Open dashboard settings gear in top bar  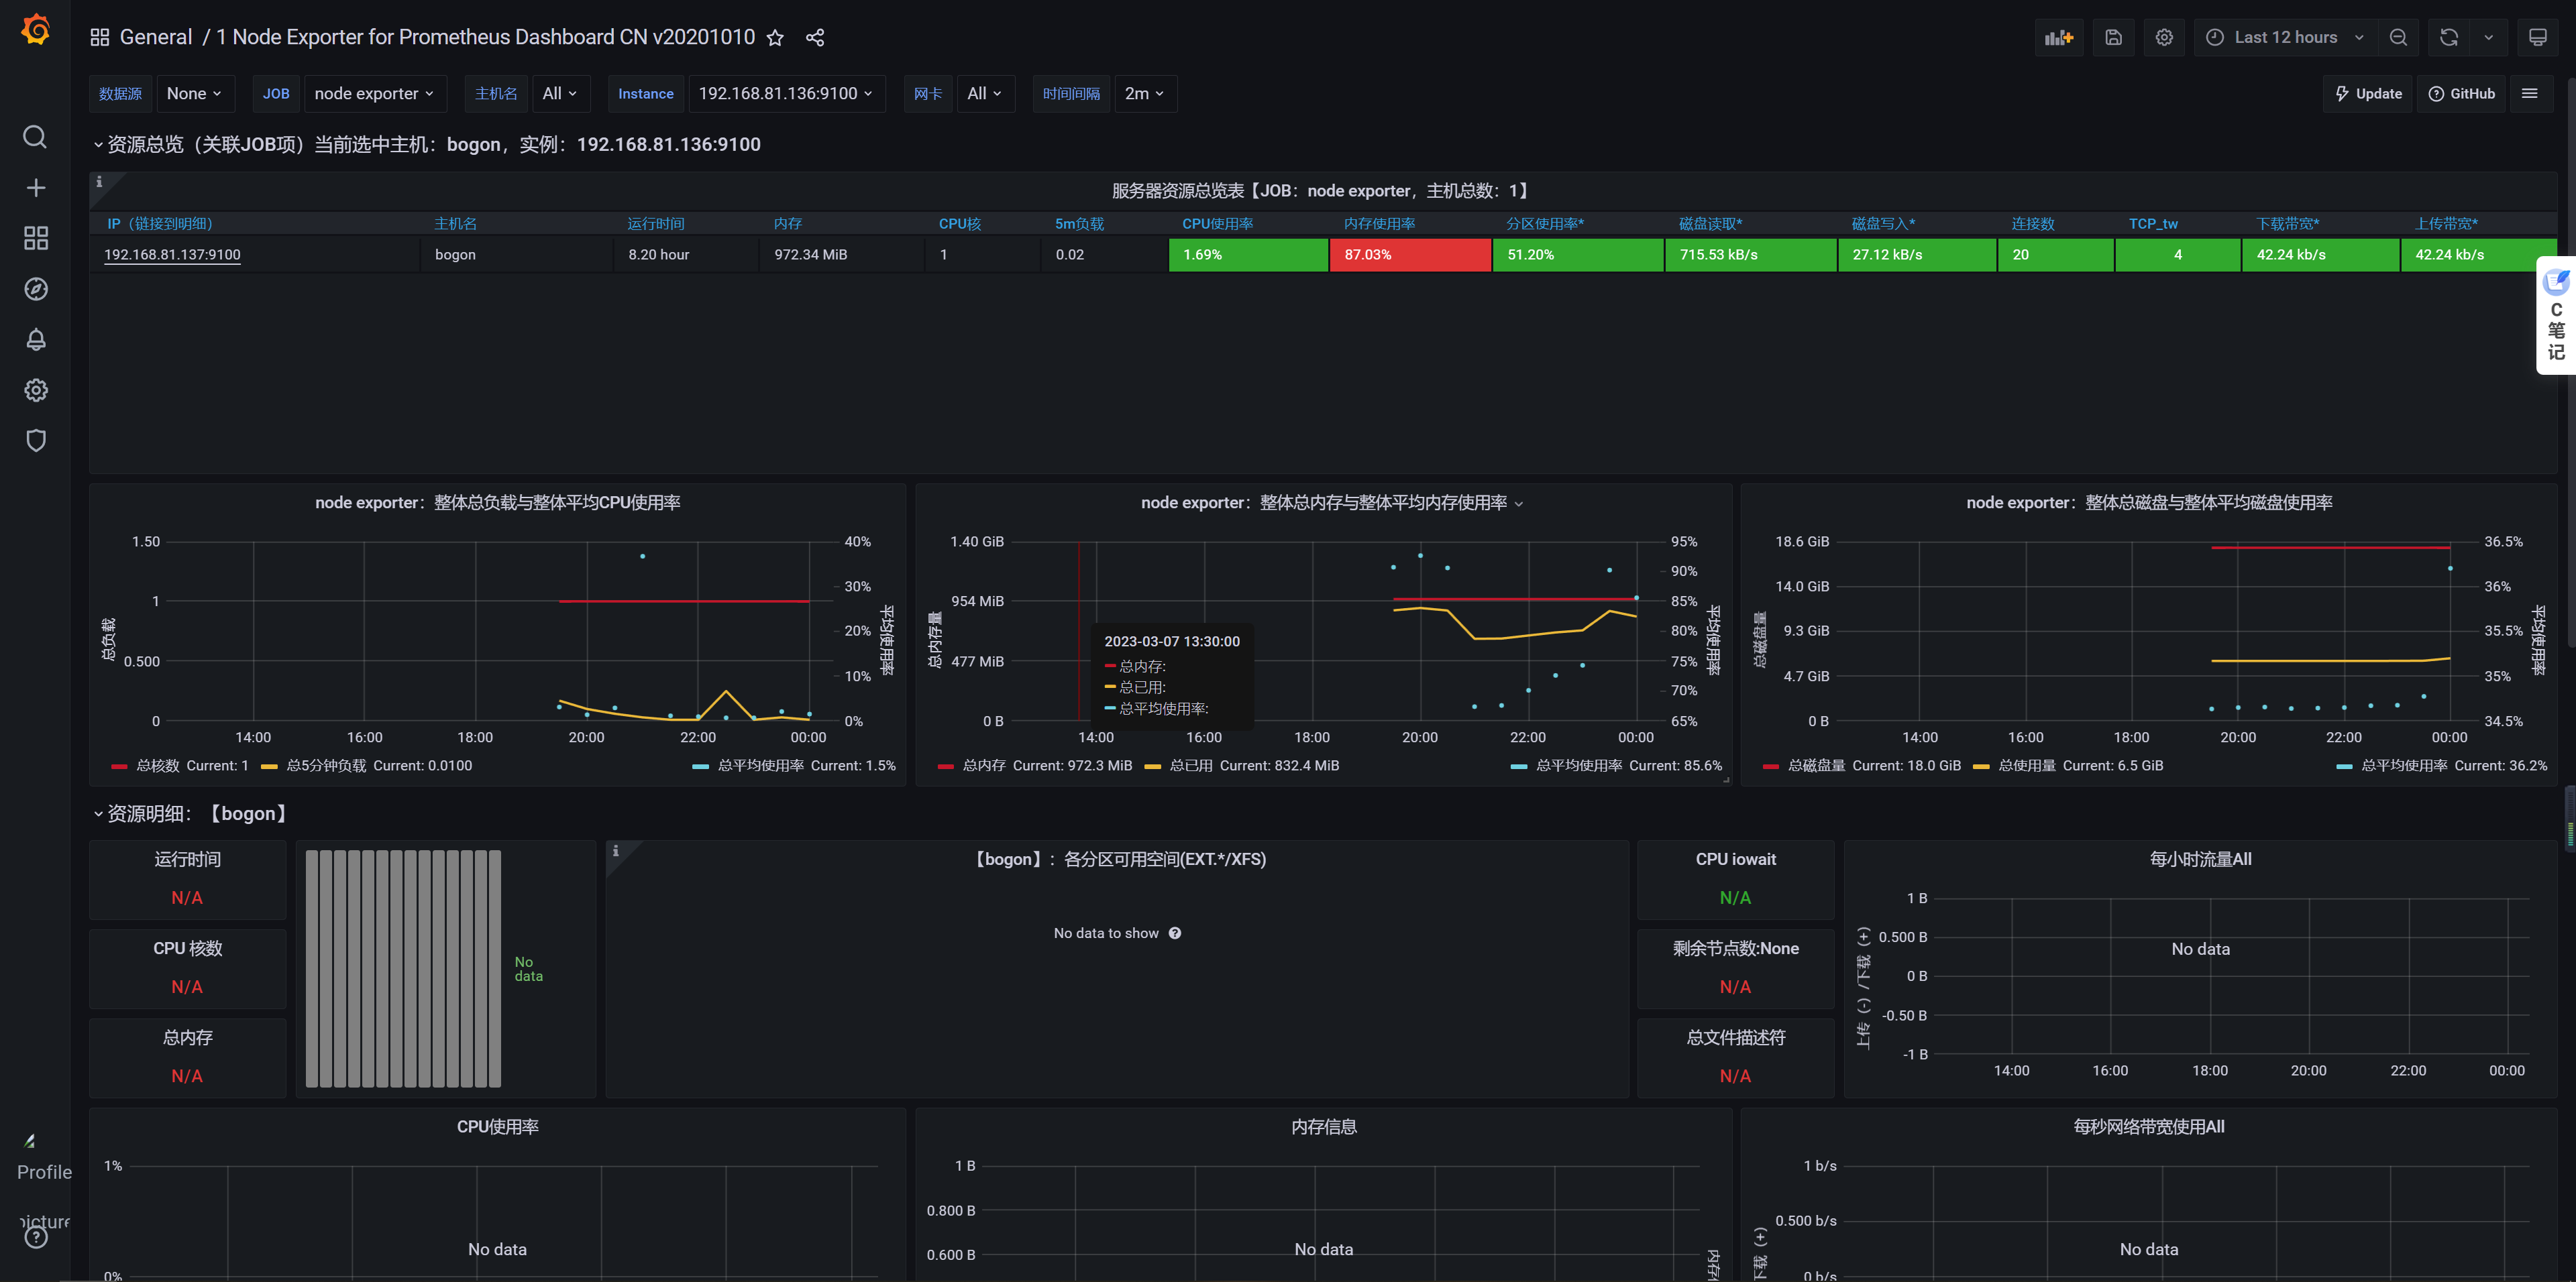pos(2164,37)
